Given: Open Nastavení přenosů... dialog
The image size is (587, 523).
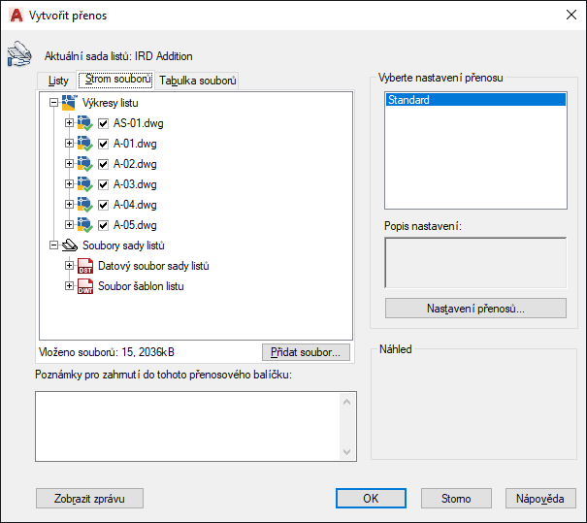Looking at the screenshot, I should point(475,309).
